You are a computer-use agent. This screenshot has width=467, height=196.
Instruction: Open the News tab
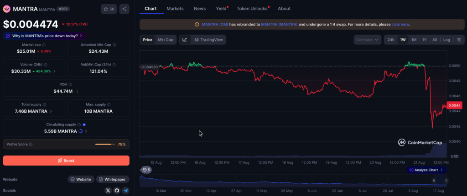click(x=200, y=9)
